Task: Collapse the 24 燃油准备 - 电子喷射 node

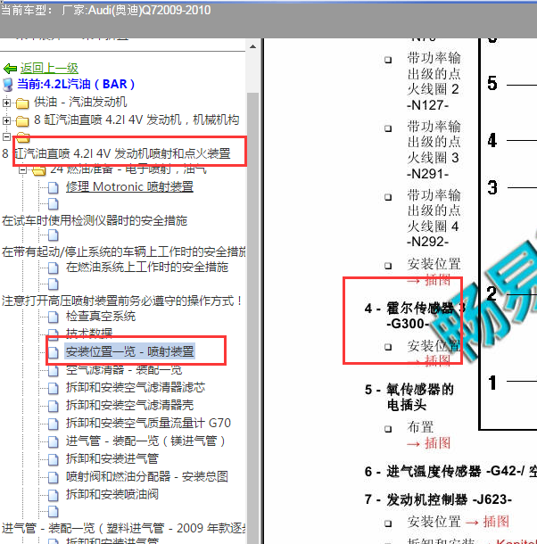Action: click(23, 170)
